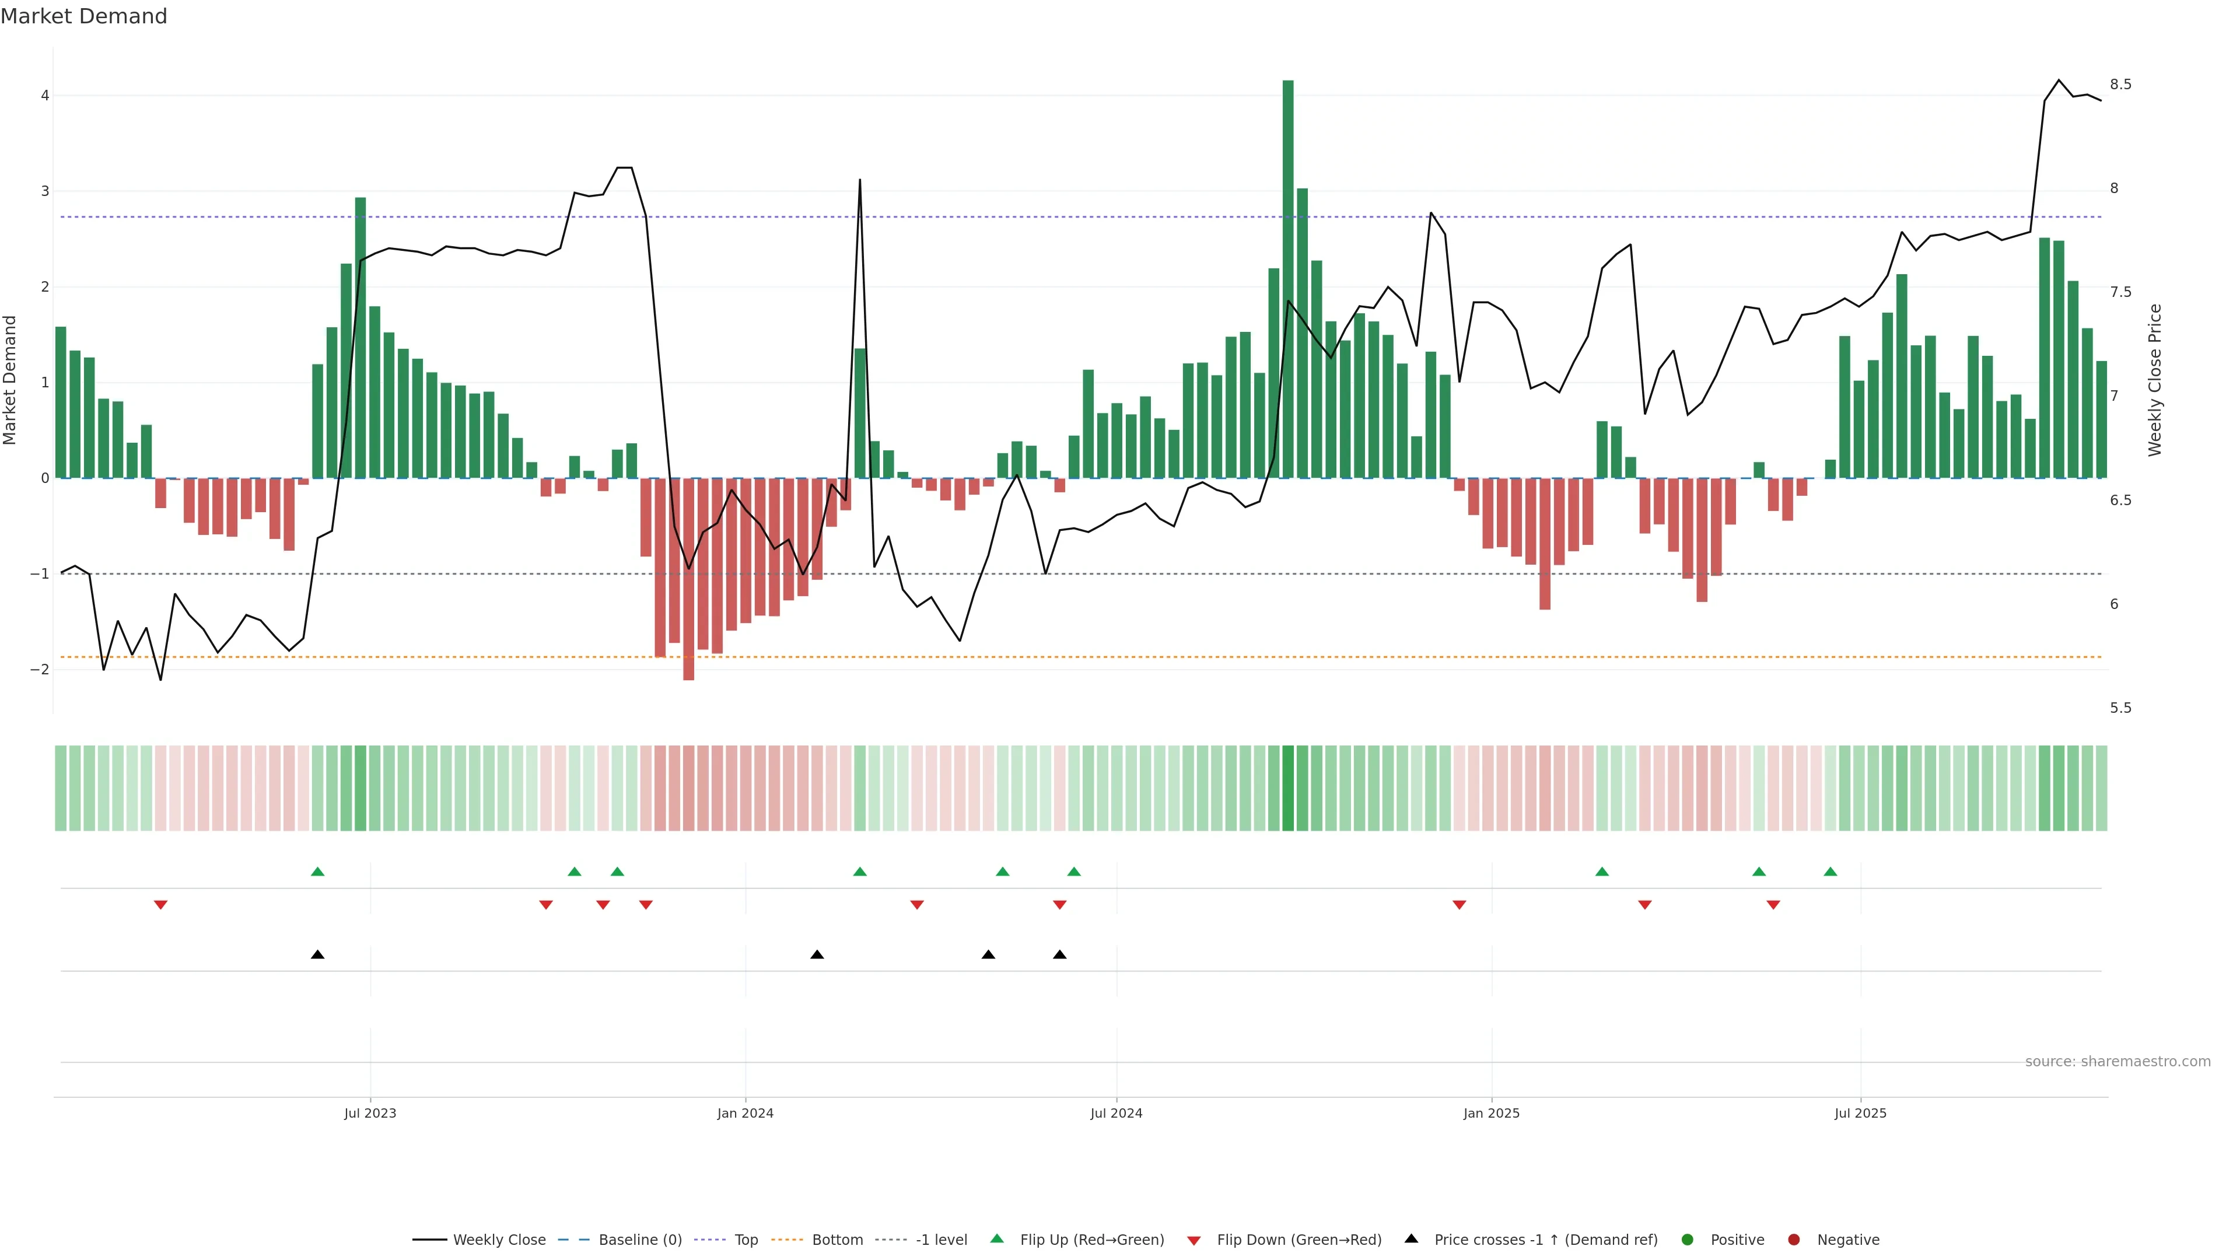Click the black Price crosses -1 legend triangle
The image size is (2240, 1260).
point(1410,1239)
